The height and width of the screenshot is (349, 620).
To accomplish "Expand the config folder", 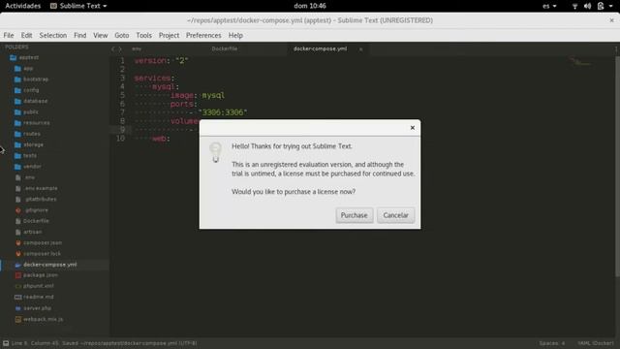I will click(27, 90).
